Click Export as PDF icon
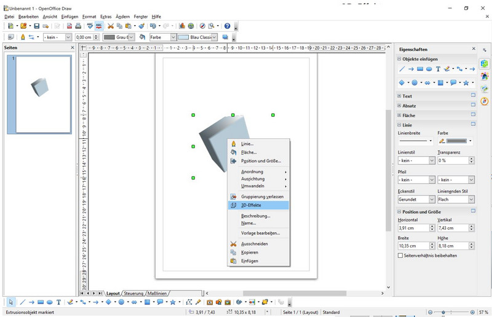Viewport: 492px width, 317px height. (69, 26)
